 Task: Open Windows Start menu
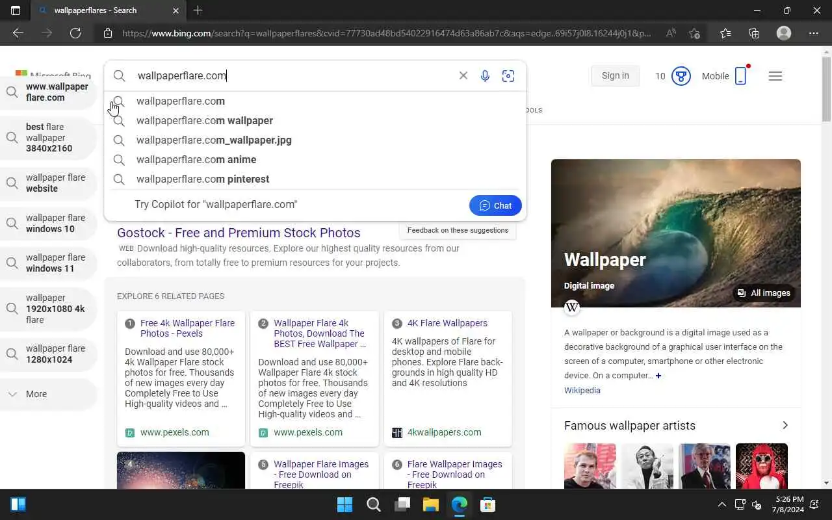pos(344,504)
